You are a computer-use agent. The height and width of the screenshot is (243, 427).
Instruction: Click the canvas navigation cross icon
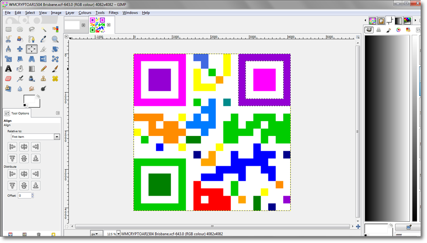coord(358,226)
